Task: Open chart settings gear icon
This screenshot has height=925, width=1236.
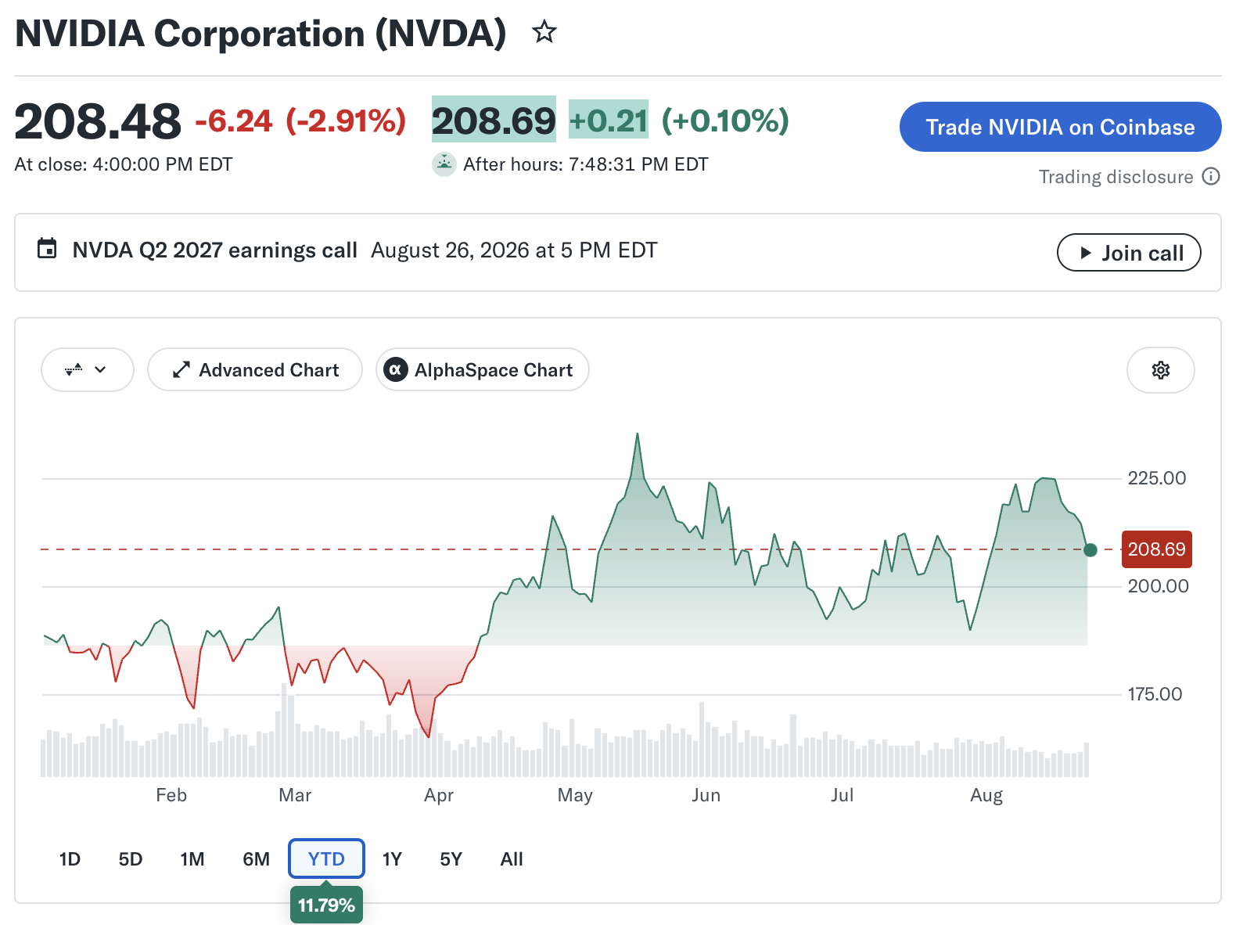Action: 1161,370
